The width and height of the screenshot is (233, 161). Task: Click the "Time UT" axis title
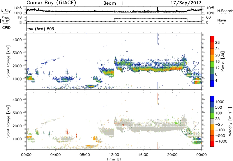(x=114, y=159)
